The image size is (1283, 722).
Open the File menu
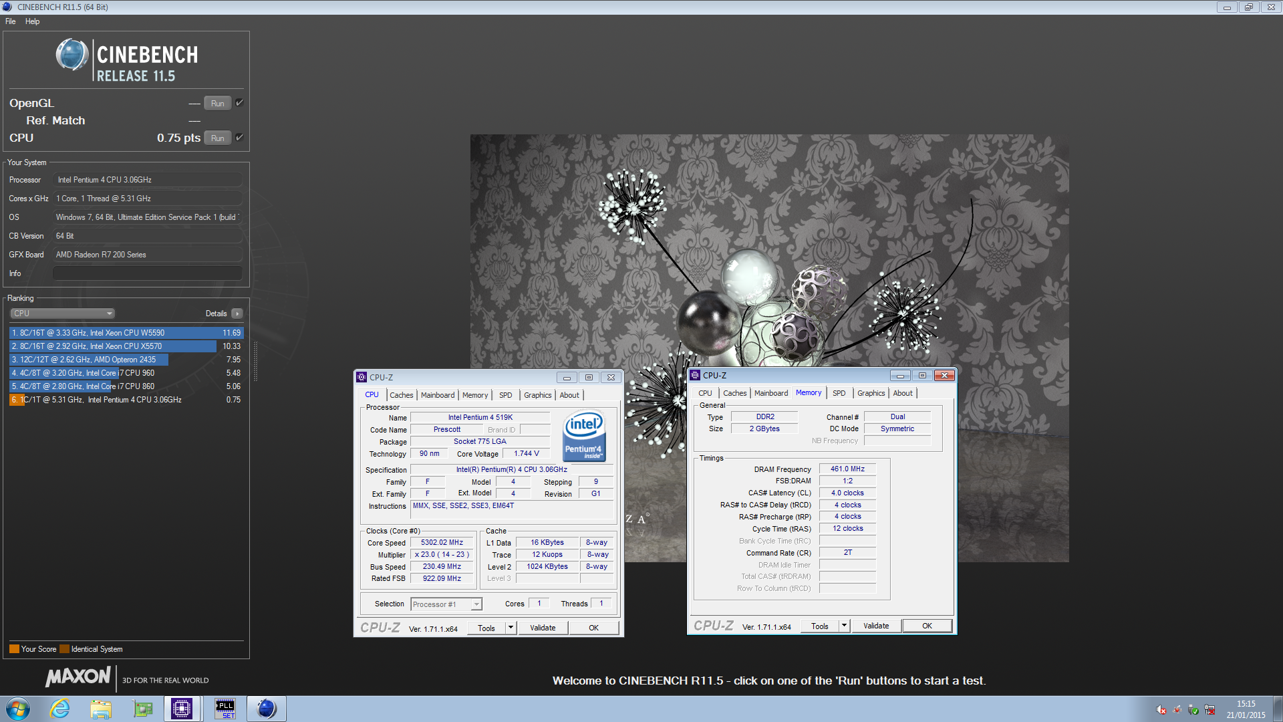(x=11, y=21)
